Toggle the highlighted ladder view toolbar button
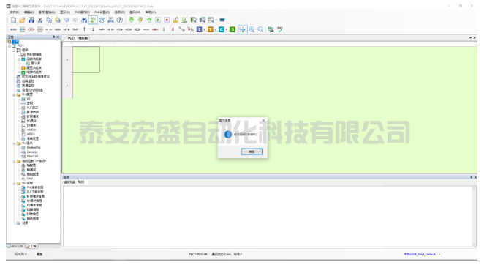 click(x=93, y=20)
